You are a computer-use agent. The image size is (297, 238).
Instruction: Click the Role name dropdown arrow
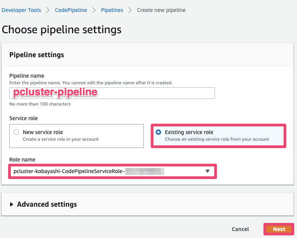208,171
